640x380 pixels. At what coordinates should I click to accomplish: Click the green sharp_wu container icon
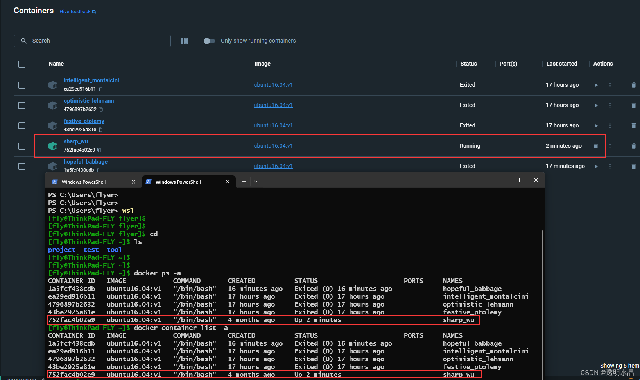[x=53, y=146]
